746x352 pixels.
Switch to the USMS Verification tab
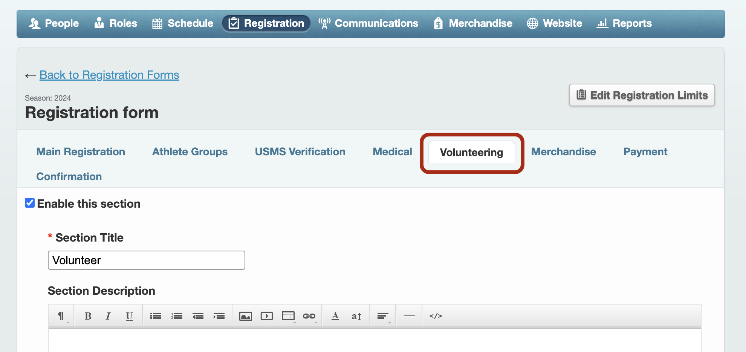[300, 152]
